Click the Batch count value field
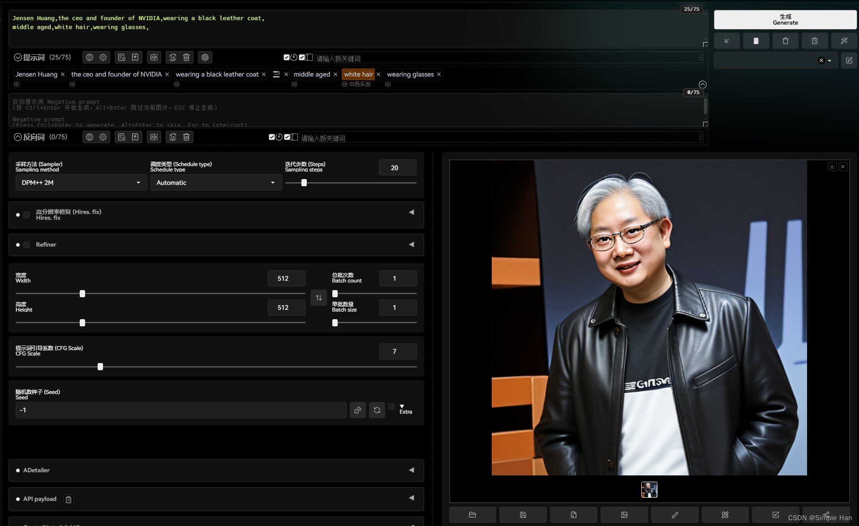 coord(398,278)
